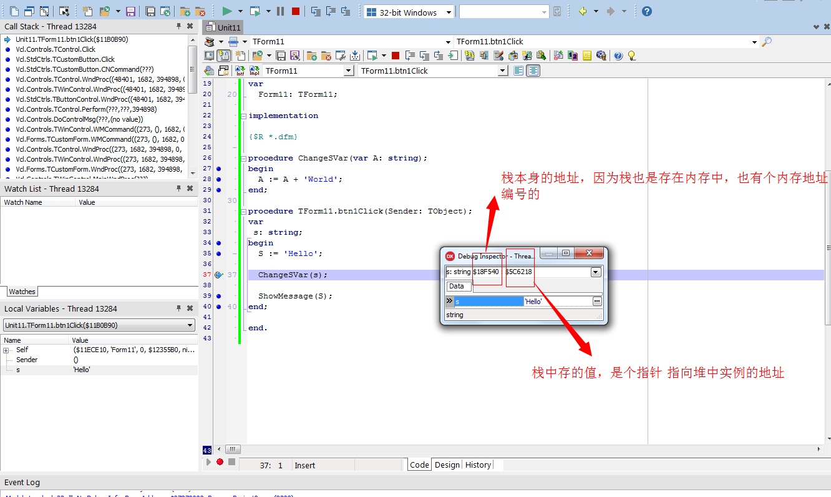Select the s row in Debug Inspector
The height and width of the screenshot is (497, 831).
524,302
